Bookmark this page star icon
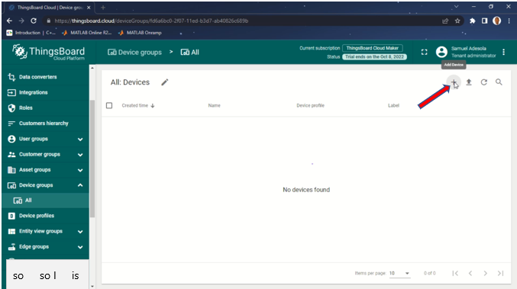This screenshot has height=289, width=517. (x=457, y=21)
